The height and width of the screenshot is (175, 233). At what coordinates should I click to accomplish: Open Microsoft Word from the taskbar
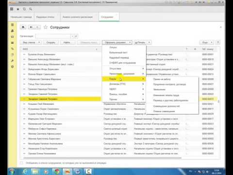pos(78,172)
